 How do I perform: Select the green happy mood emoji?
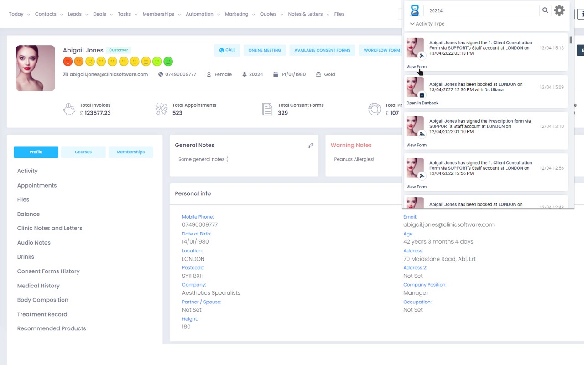pyautogui.click(x=168, y=61)
